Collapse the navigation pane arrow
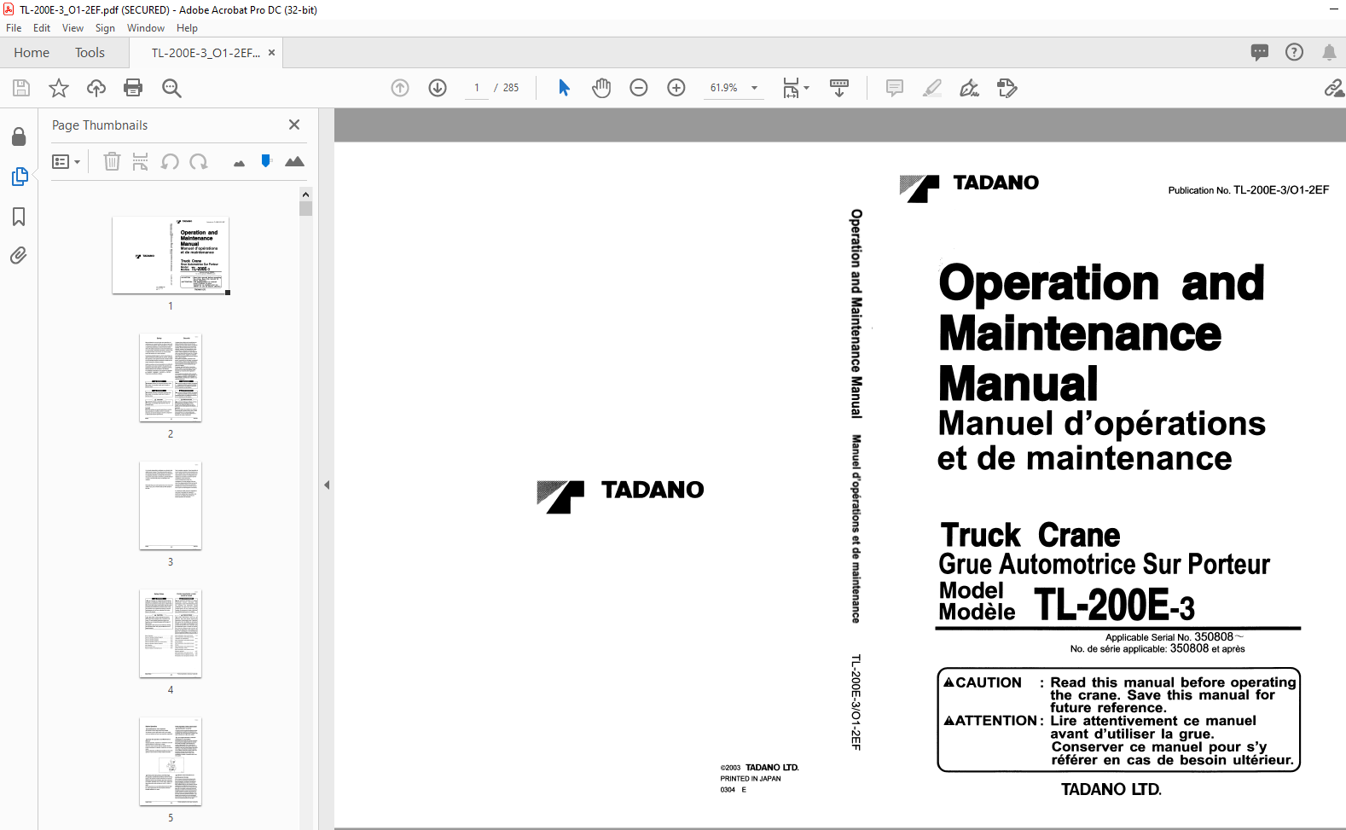Screen dimensions: 1346x830 [x=327, y=485]
